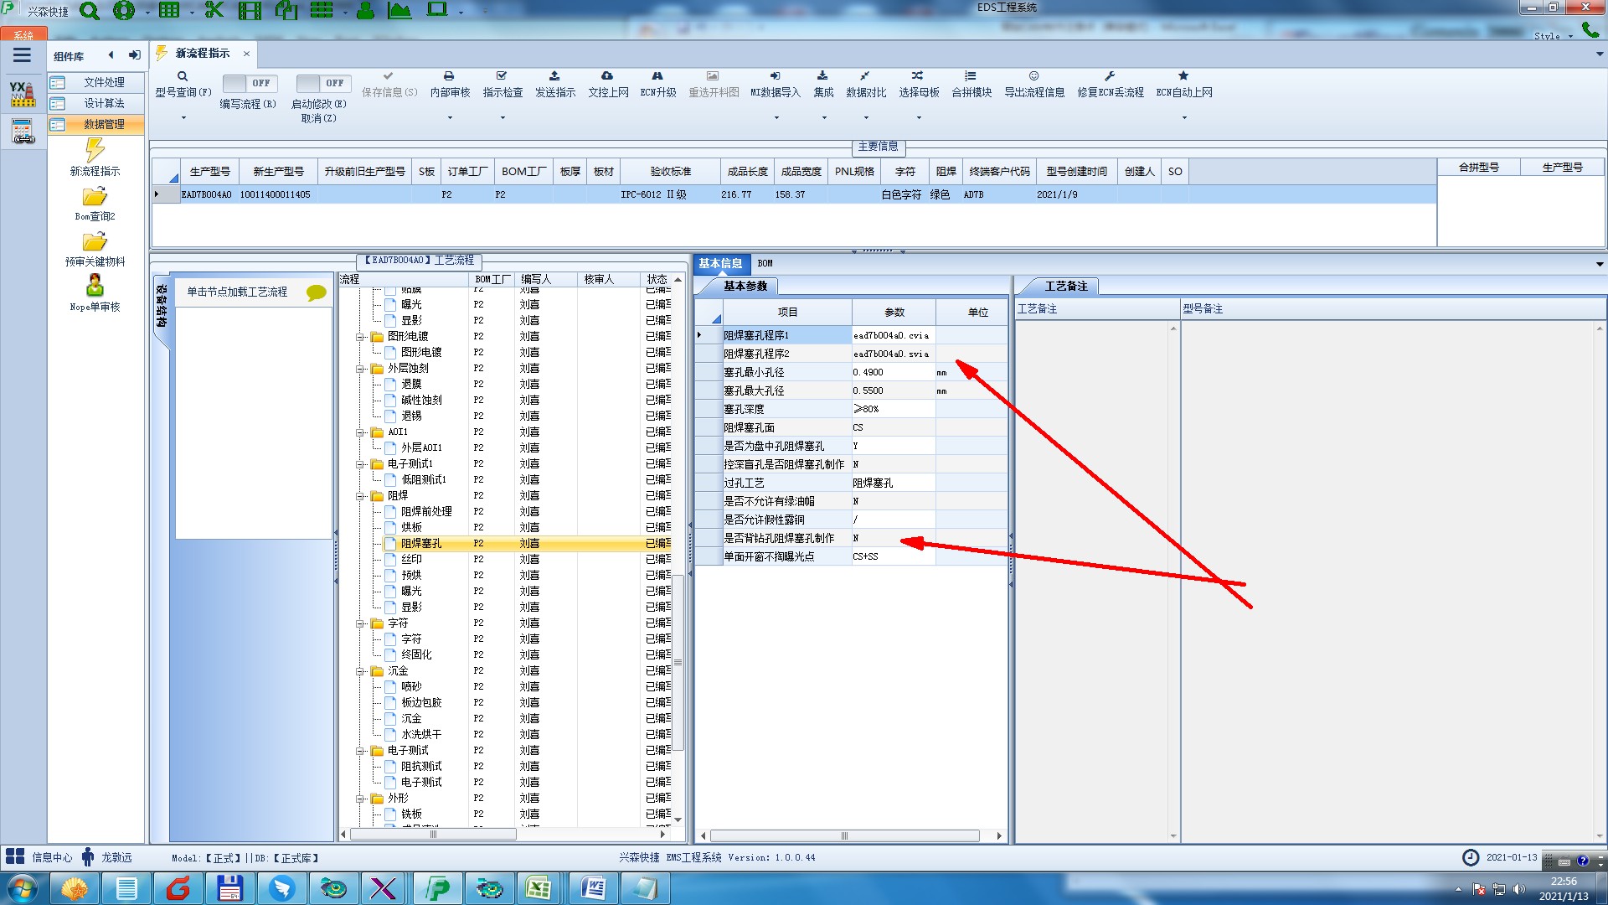Click the 发送指示 upload icon

(554, 76)
